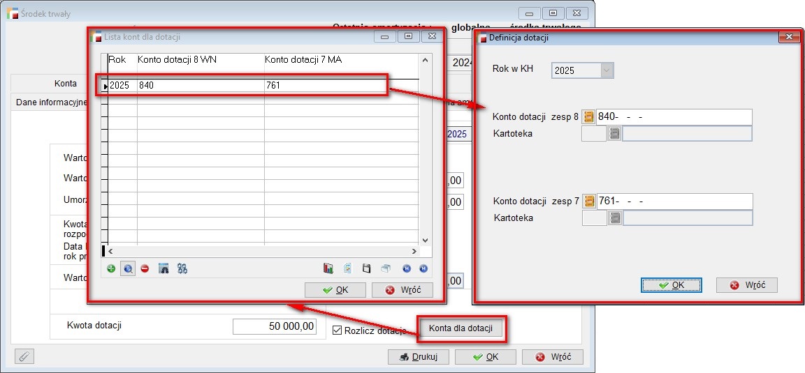Click the green add record icon
The width and height of the screenshot is (805, 373).
click(111, 268)
